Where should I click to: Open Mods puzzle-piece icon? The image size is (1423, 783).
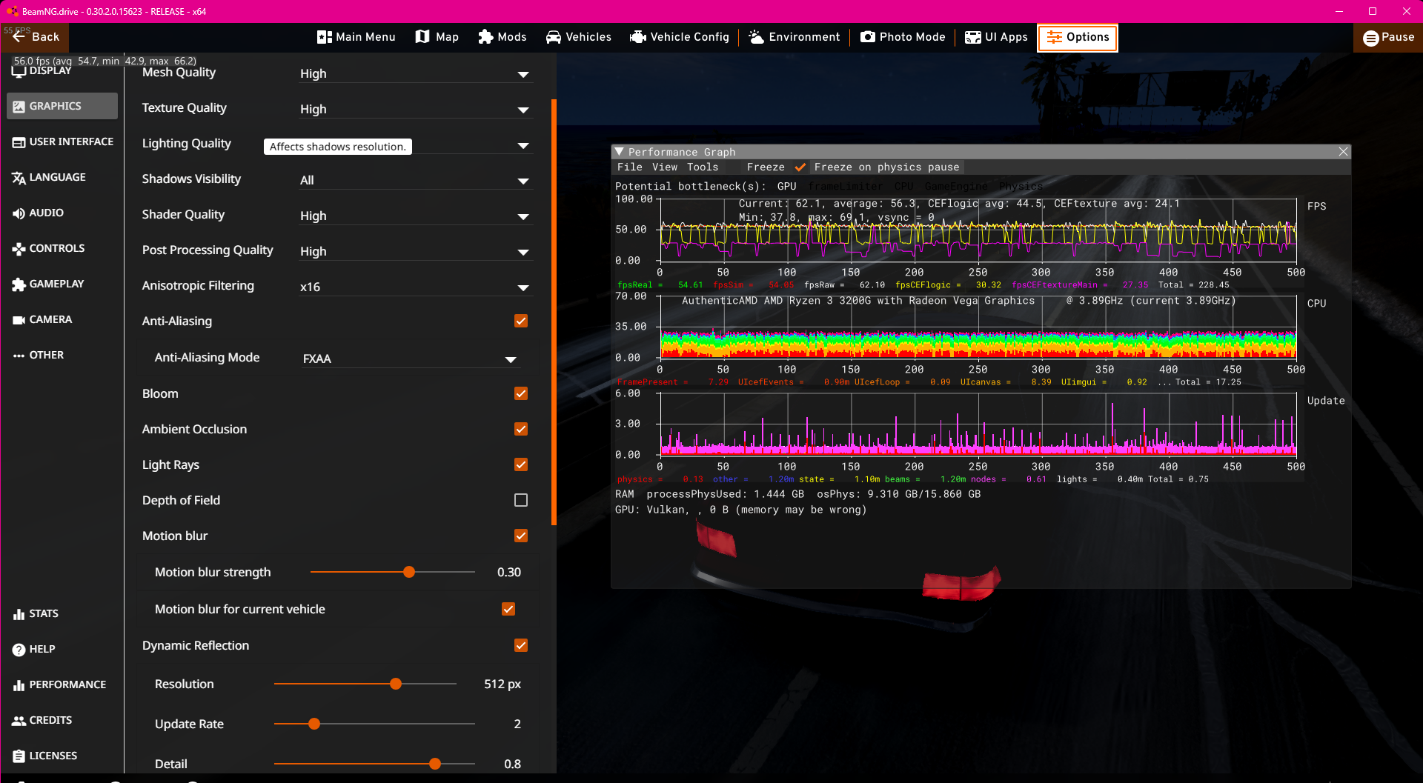point(485,37)
